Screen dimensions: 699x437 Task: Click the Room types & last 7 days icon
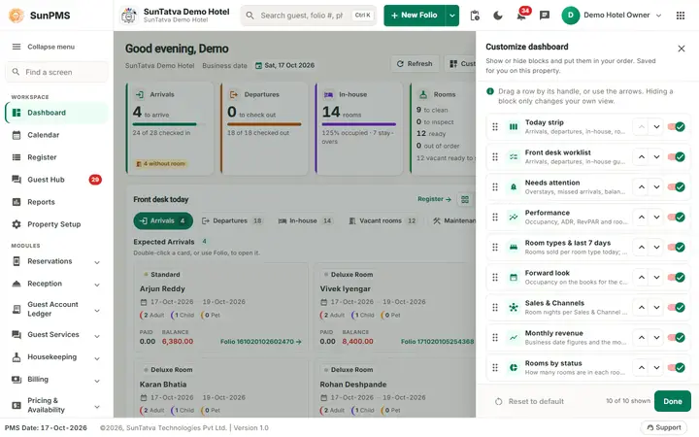[514, 247]
